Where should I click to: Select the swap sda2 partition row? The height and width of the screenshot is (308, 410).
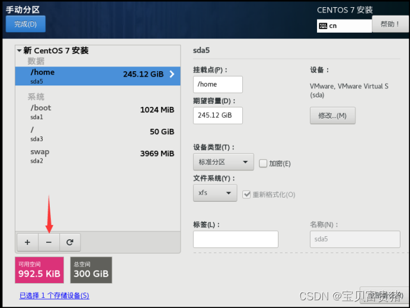[x=98, y=156]
